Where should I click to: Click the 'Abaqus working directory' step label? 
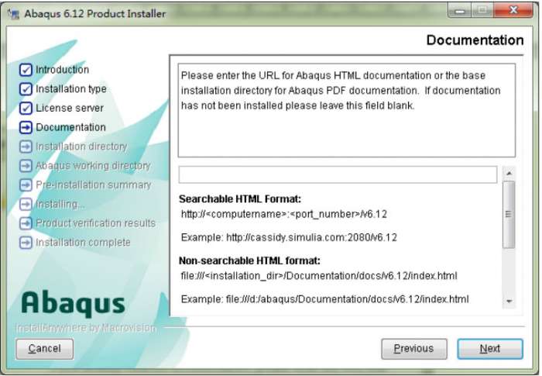click(94, 166)
